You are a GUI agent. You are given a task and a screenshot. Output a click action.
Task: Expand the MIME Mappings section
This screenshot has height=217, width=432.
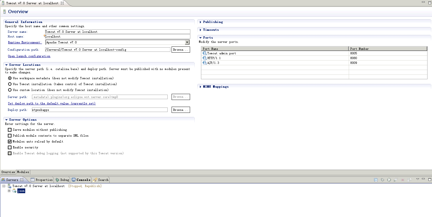200,87
